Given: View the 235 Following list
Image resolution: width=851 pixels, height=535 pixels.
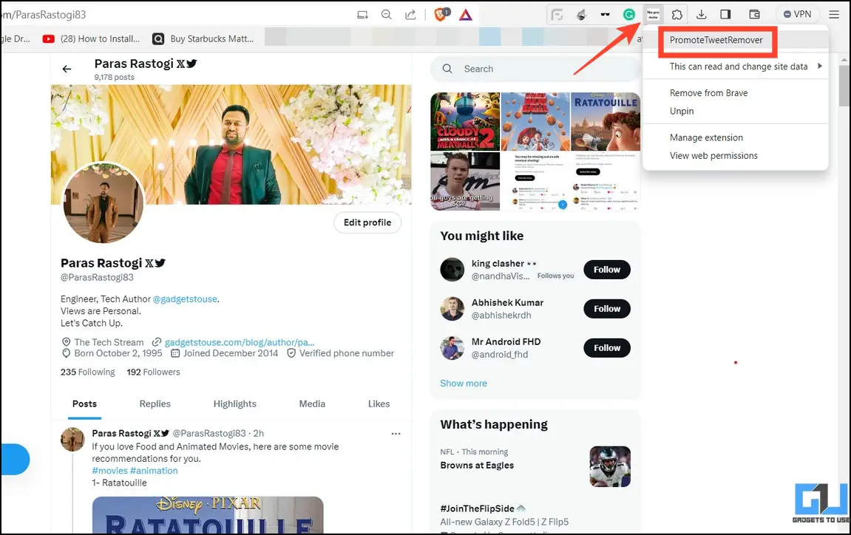Looking at the screenshot, I should [x=88, y=372].
